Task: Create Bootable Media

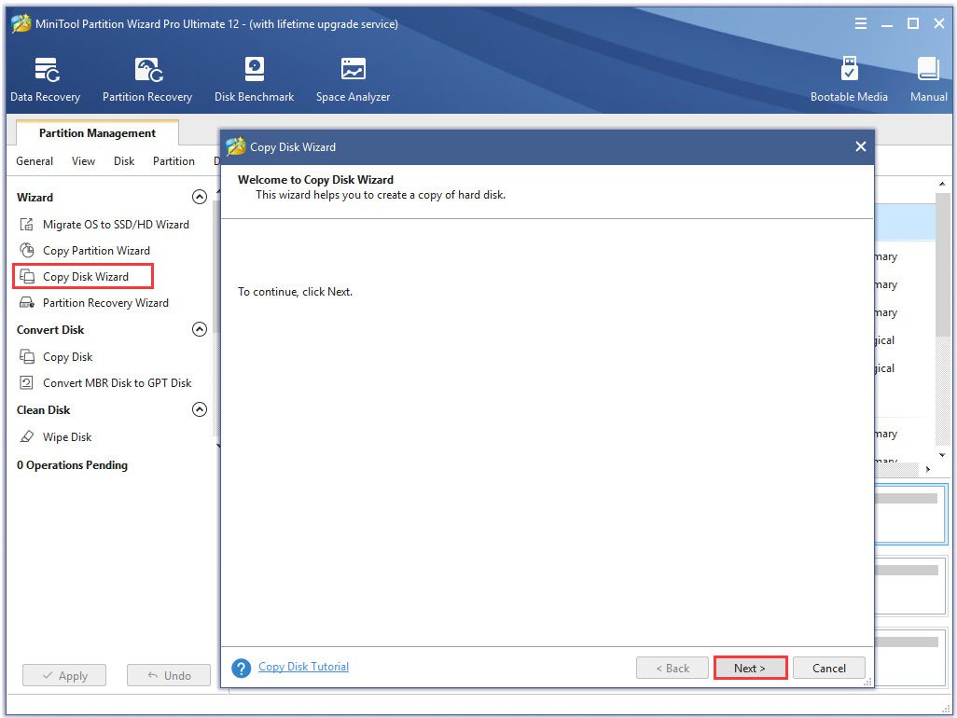Action: click(x=849, y=80)
